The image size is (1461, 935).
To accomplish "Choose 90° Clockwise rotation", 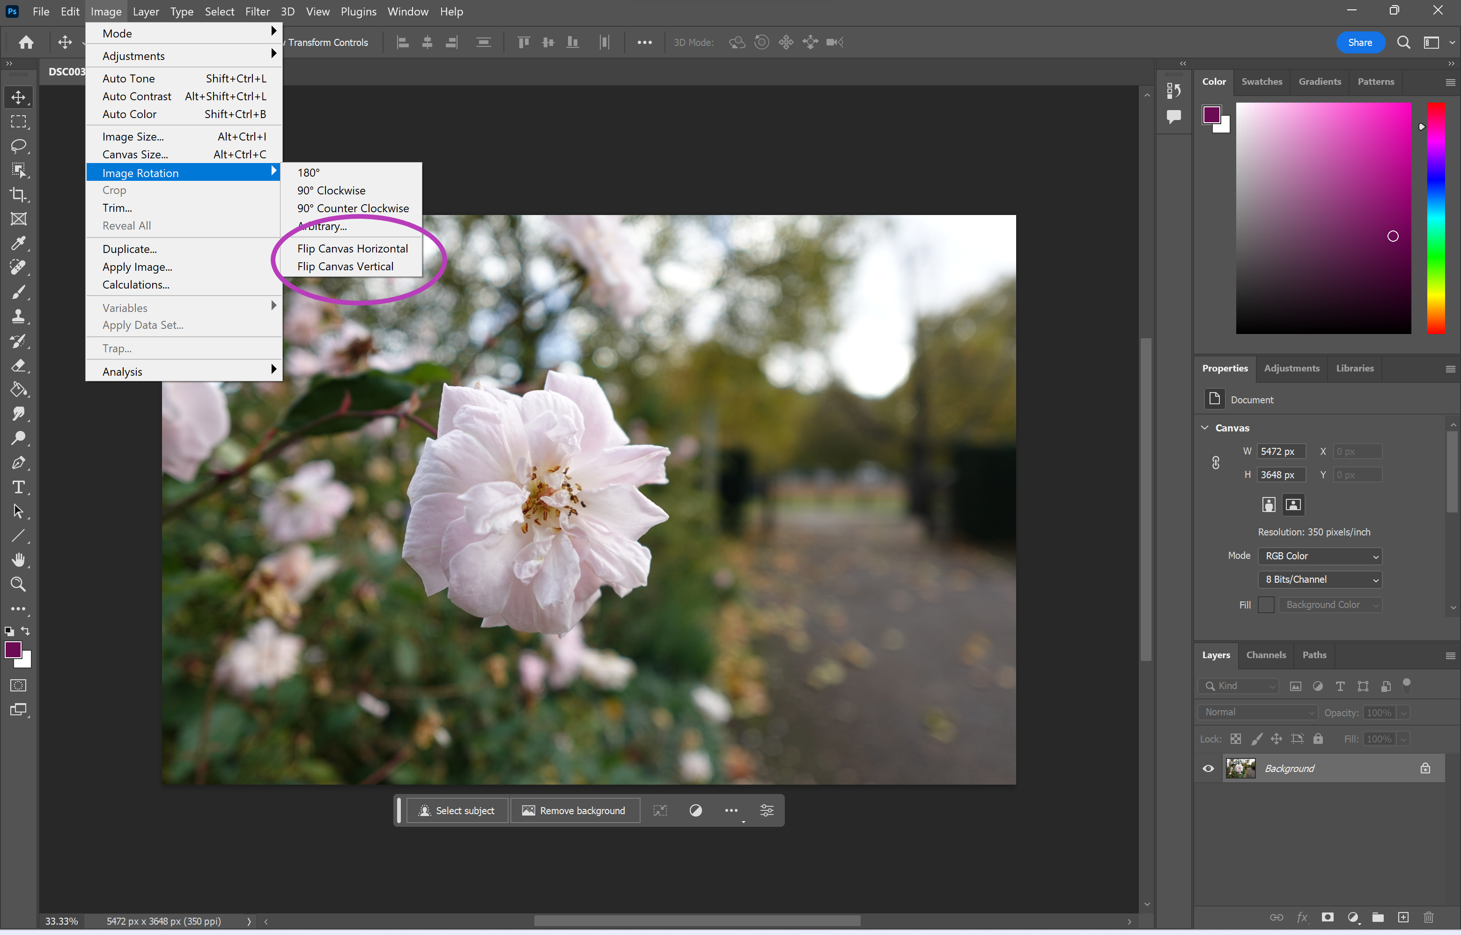I will point(331,191).
